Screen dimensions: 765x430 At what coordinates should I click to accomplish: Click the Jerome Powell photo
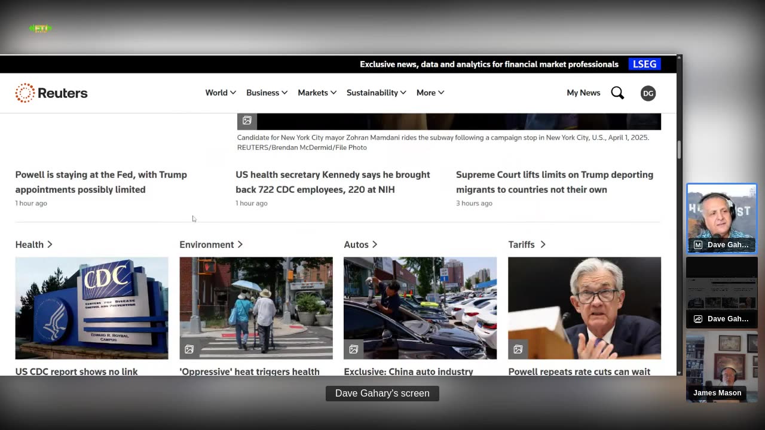585,308
